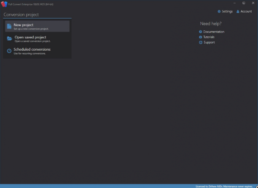Maximize the Full Convert window
258x188 pixels.
tap(244, 3)
